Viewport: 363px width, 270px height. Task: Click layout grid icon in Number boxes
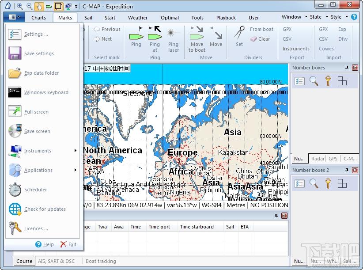342,81
